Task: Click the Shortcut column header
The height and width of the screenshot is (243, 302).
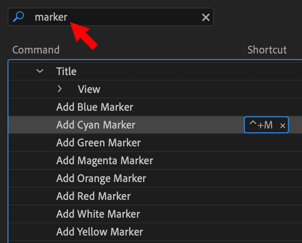Action: point(267,50)
